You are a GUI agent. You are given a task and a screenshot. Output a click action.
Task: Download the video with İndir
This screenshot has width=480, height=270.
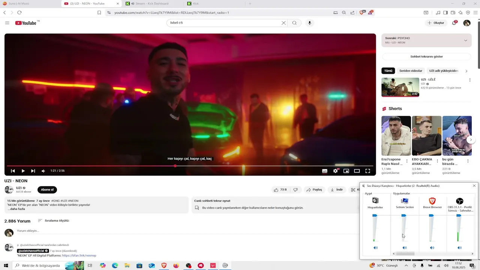(x=337, y=190)
